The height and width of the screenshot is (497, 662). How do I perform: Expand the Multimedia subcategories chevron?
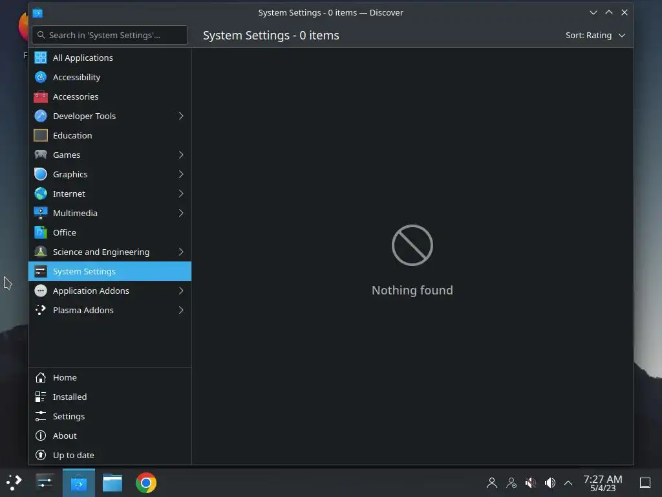coord(181,213)
